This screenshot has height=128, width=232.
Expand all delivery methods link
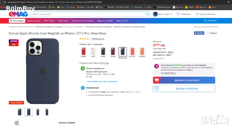102,81
